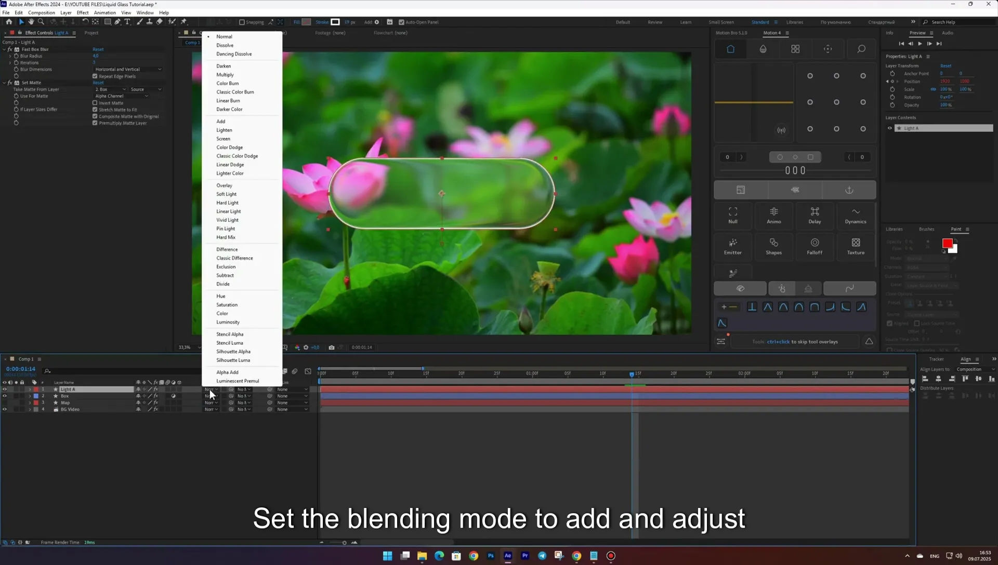This screenshot has height=565, width=998.
Task: Open the Shapes tool in Motion 4
Action: point(774,246)
